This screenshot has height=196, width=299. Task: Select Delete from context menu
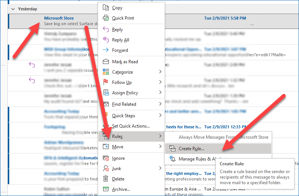[x=131, y=179]
